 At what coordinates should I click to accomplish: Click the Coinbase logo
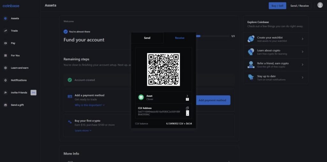(x=11, y=6)
